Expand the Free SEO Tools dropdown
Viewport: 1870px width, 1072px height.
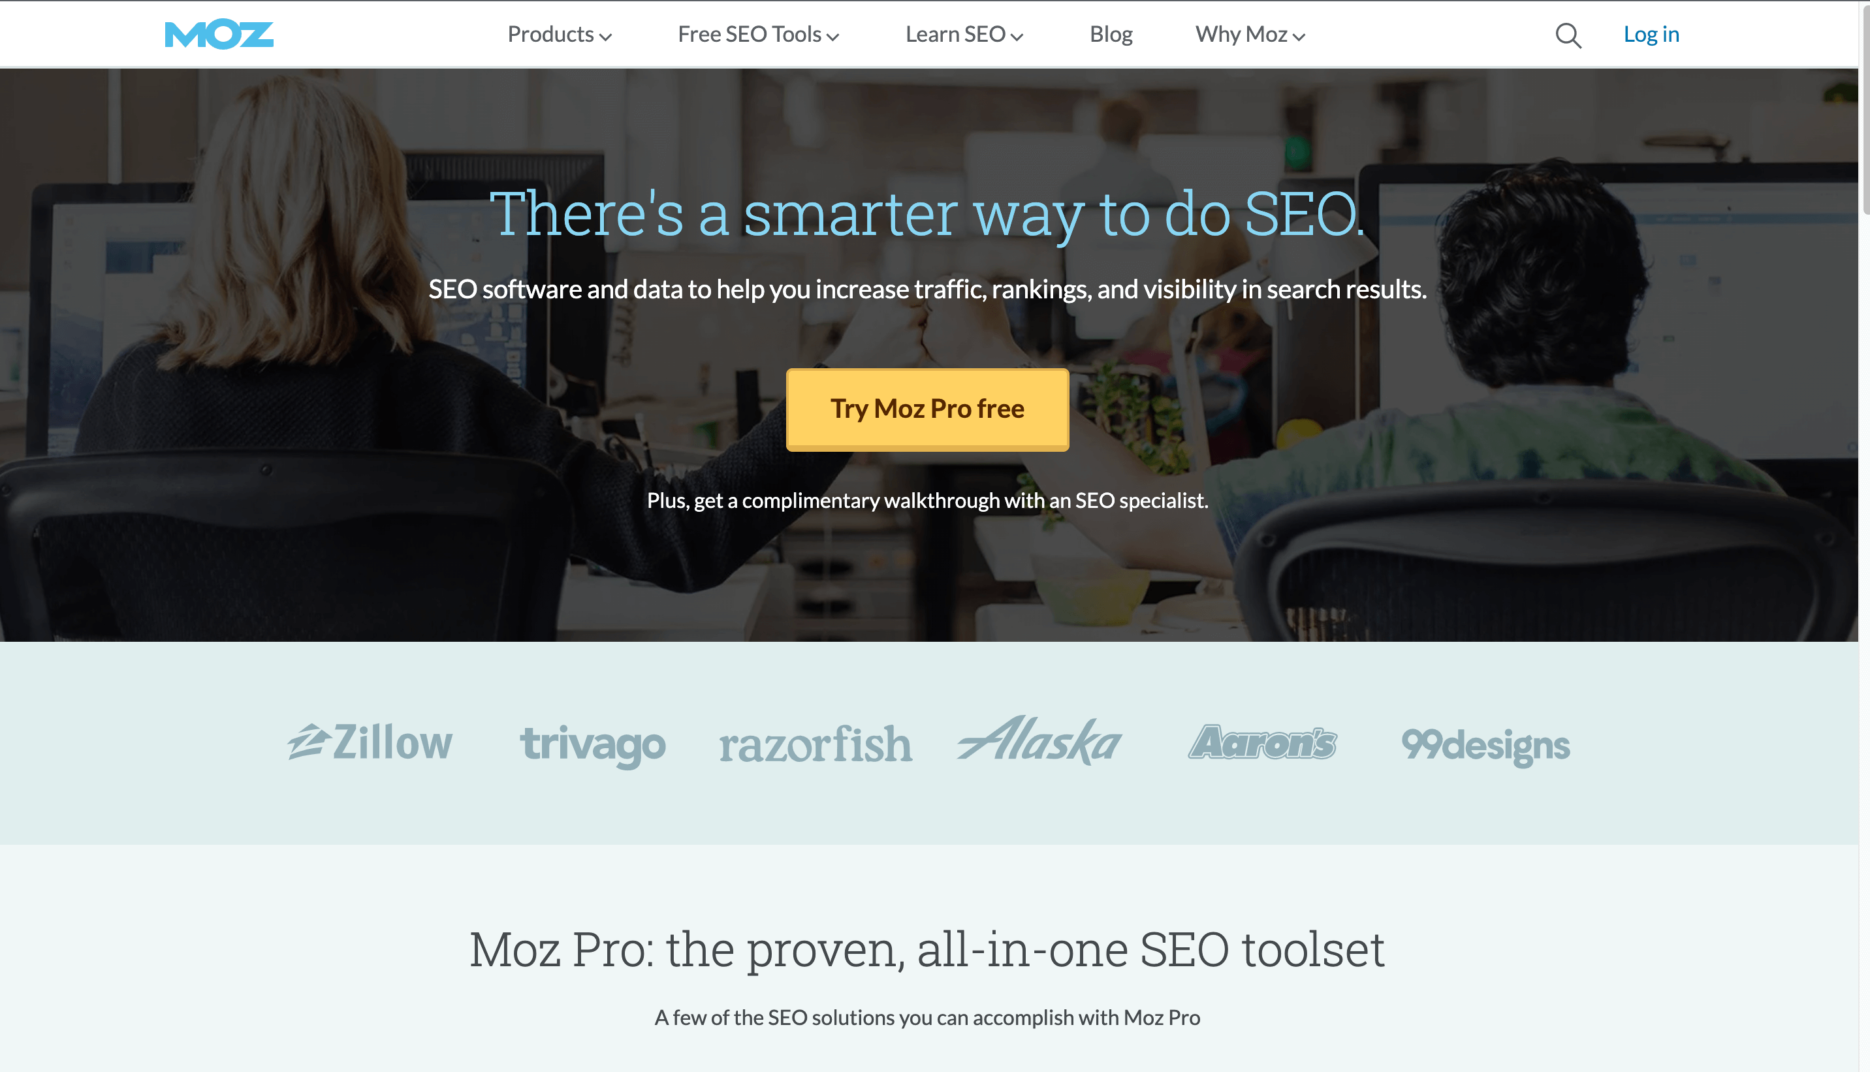758,35
